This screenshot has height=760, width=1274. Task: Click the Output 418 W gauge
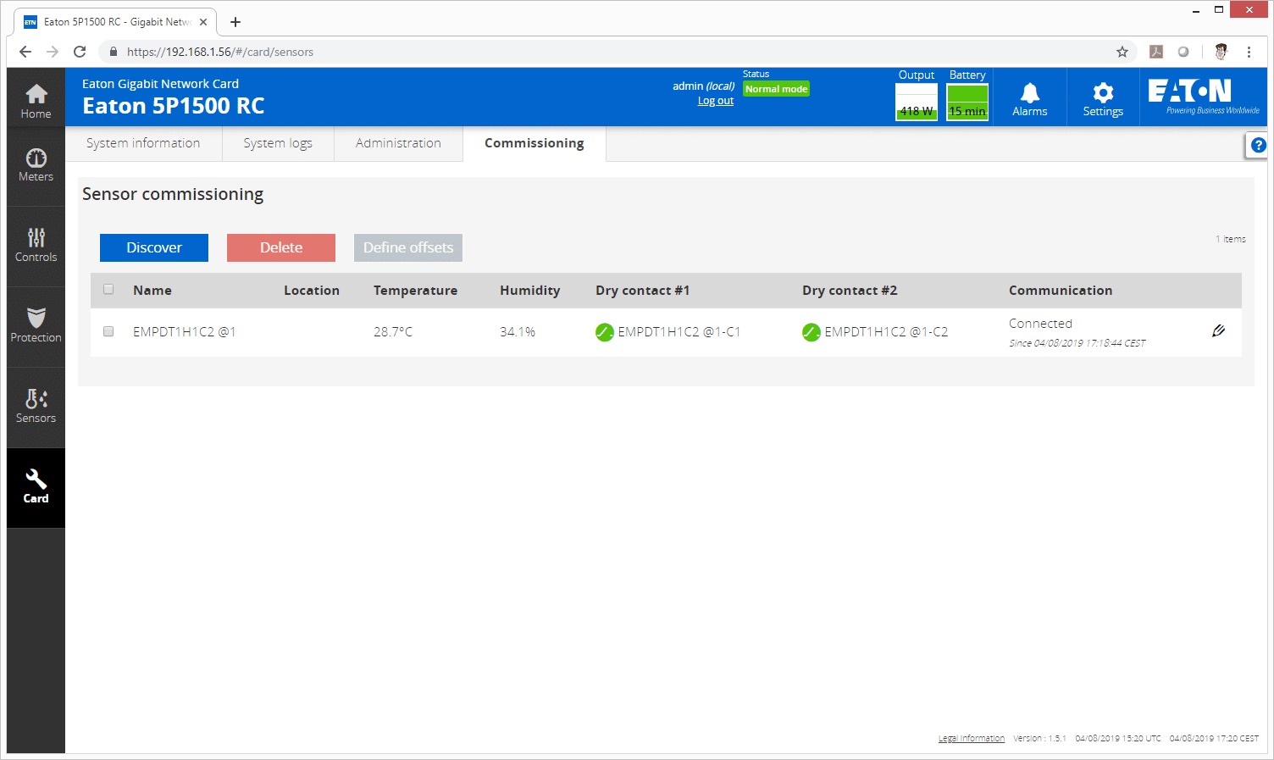click(917, 102)
